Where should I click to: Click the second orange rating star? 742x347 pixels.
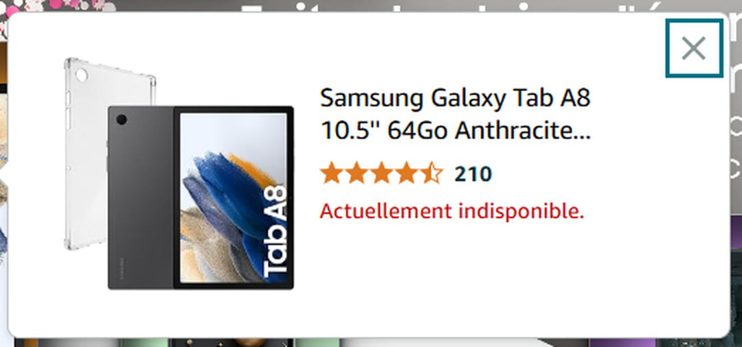click(357, 173)
